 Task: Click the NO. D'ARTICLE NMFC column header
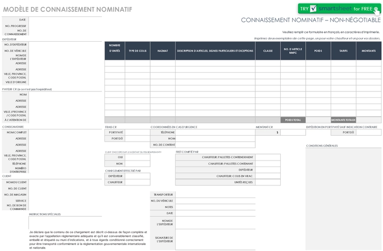293,51
